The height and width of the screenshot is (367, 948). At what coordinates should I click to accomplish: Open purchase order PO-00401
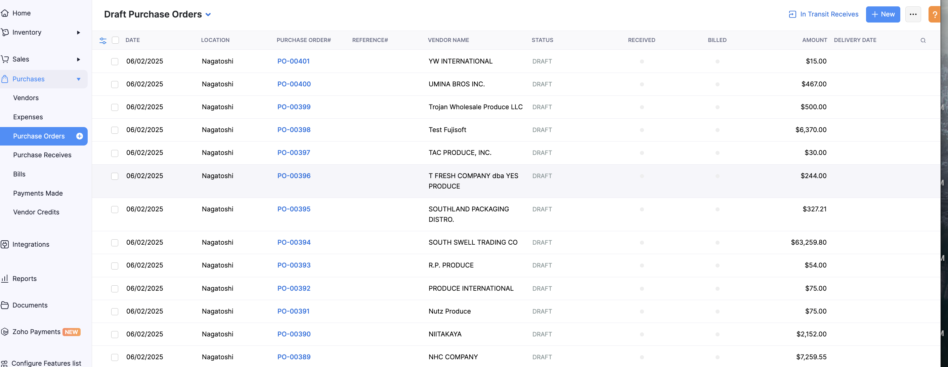tap(293, 61)
